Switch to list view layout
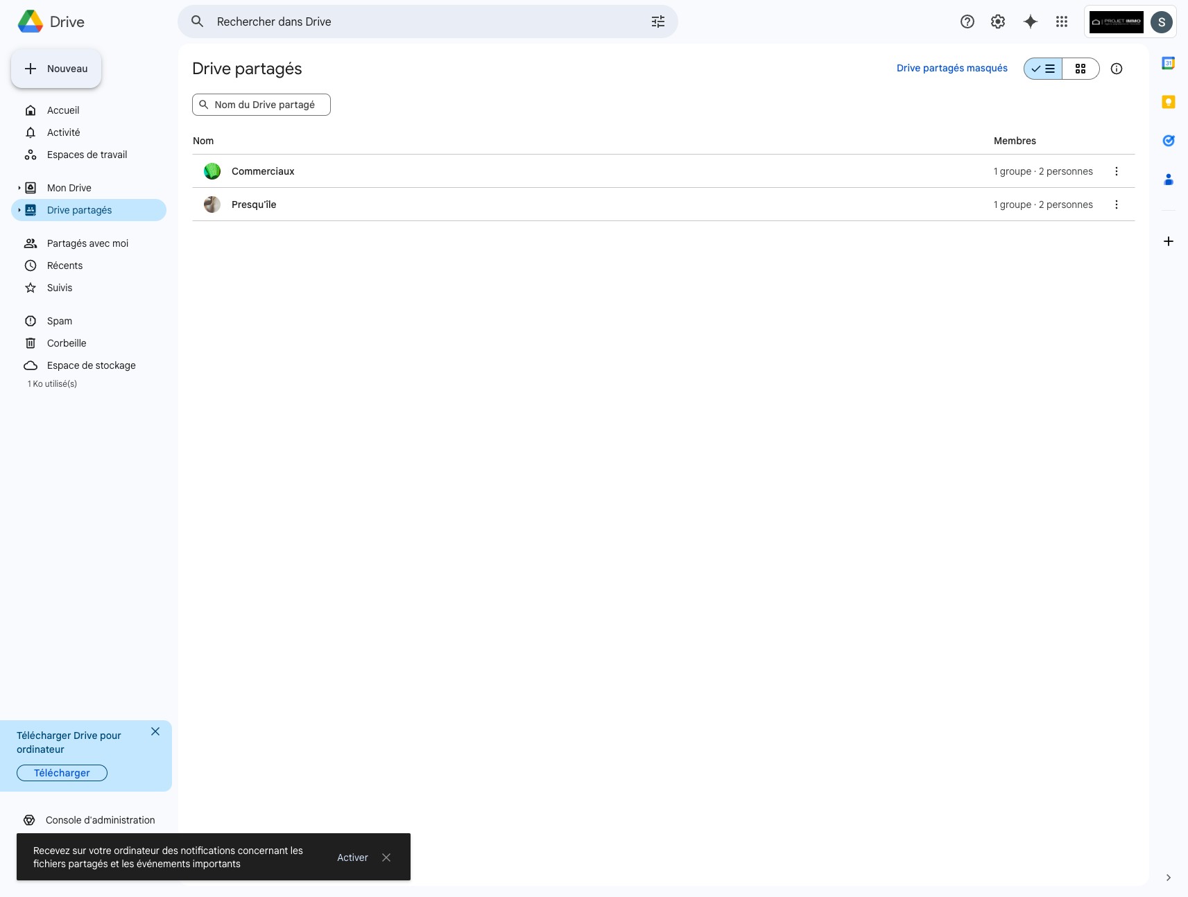The height and width of the screenshot is (897, 1188). pyautogui.click(x=1043, y=69)
